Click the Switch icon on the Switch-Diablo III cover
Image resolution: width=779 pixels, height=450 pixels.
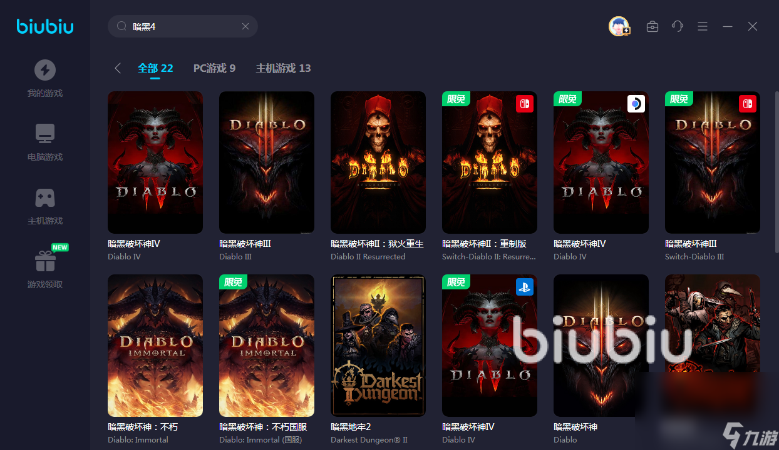[x=747, y=104]
